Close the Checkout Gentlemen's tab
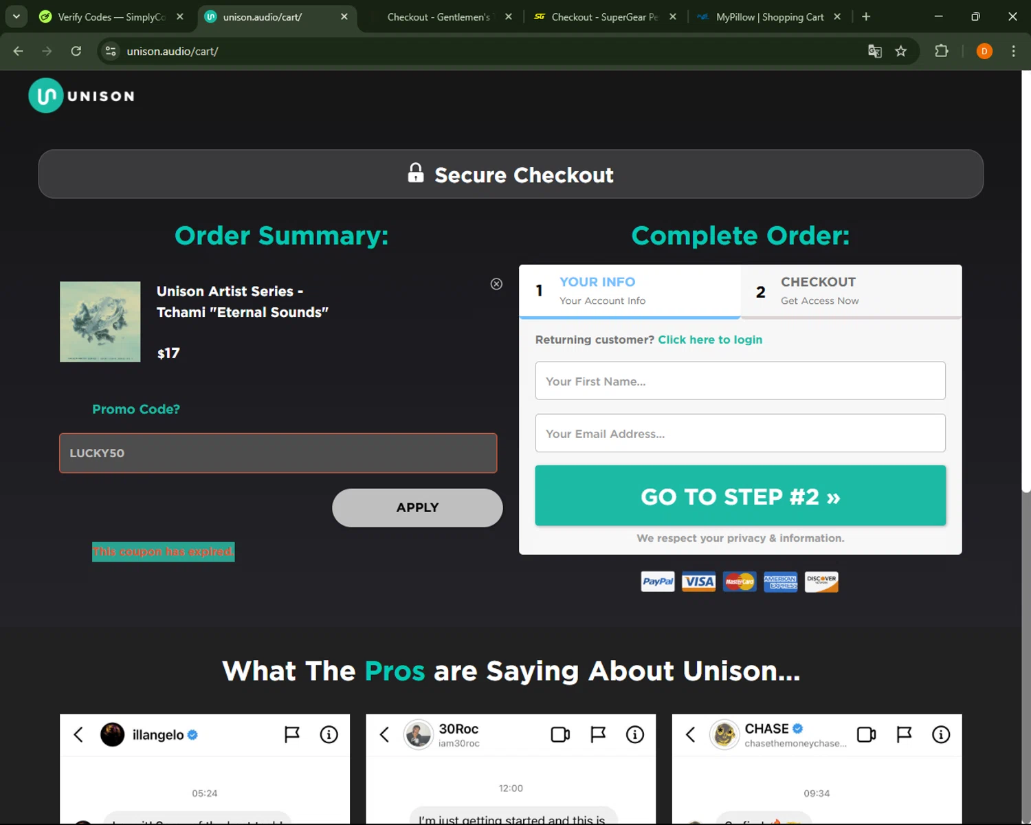This screenshot has height=825, width=1031. [509, 16]
